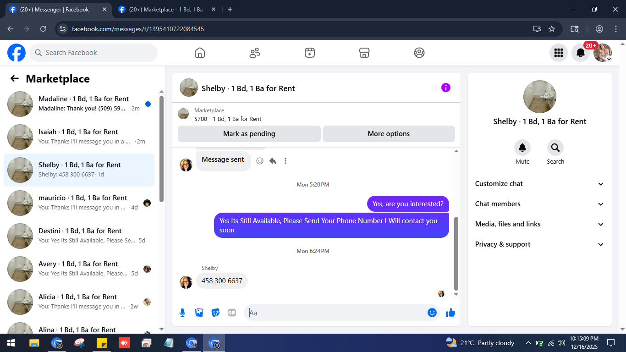
Task: Open account profile picture menu
Action: (603, 53)
